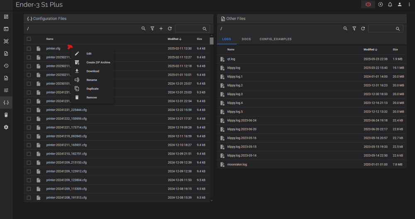415x219 pixels.
Task: Switch to the CONFIG_EXAMPLES tab
Action: [276, 39]
